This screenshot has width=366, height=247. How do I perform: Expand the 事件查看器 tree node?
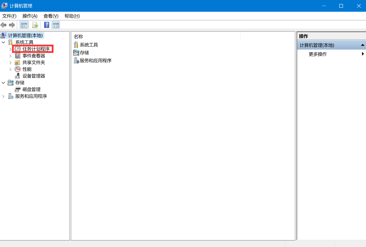[10, 56]
